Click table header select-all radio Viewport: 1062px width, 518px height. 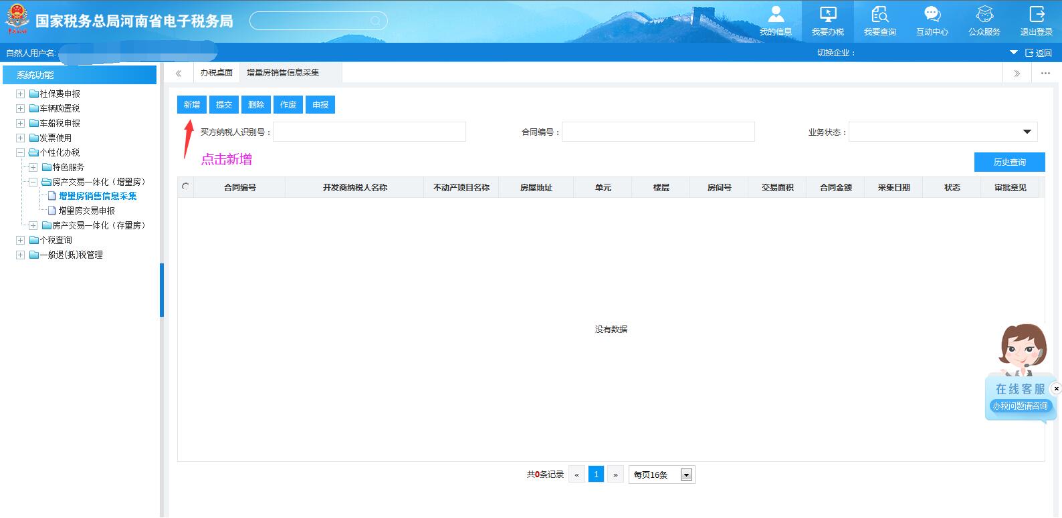(185, 187)
